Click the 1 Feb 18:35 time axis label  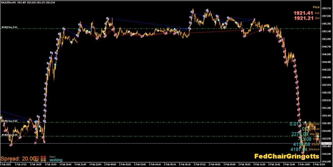coord(36,164)
